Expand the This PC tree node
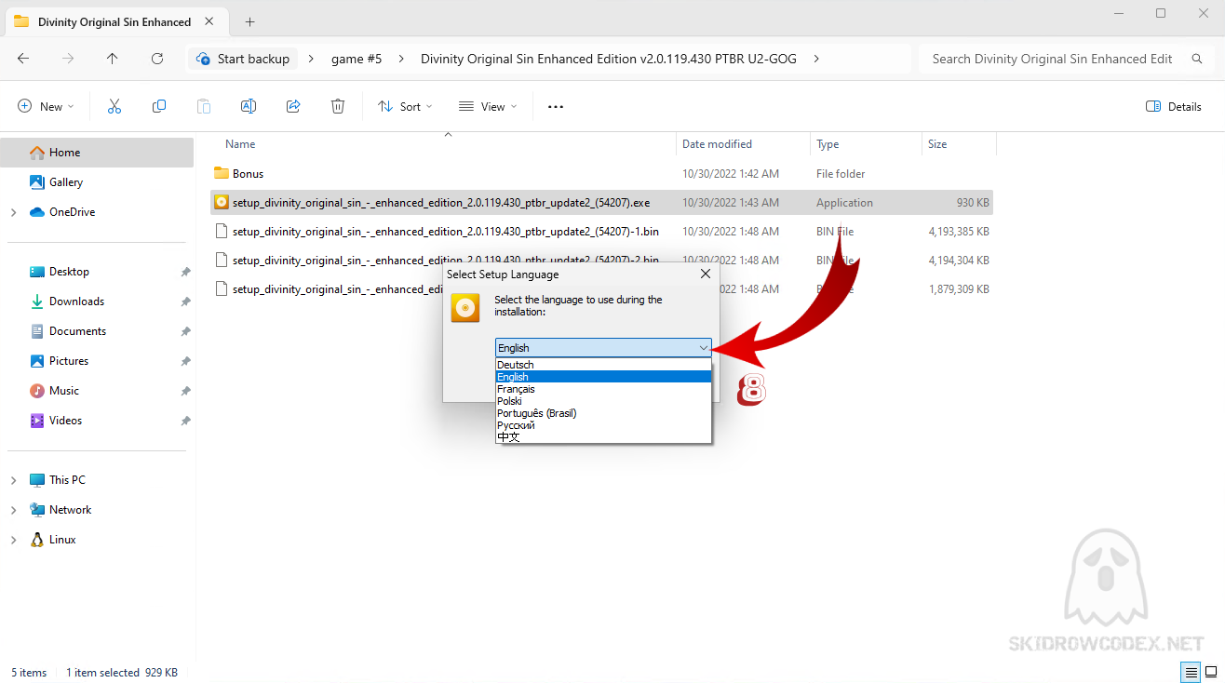The width and height of the screenshot is (1225, 683). pyautogui.click(x=13, y=480)
